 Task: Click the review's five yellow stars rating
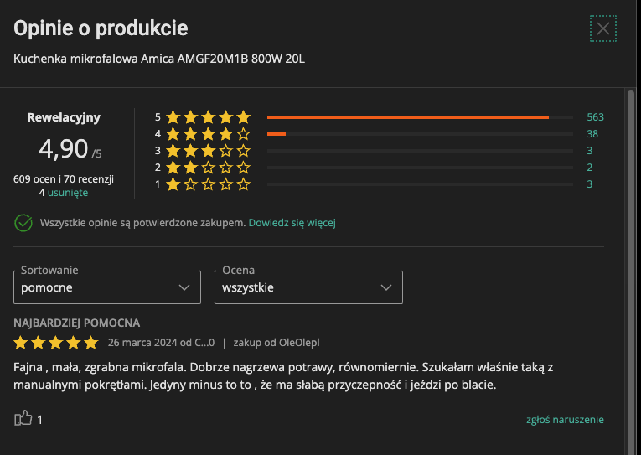tap(56, 343)
